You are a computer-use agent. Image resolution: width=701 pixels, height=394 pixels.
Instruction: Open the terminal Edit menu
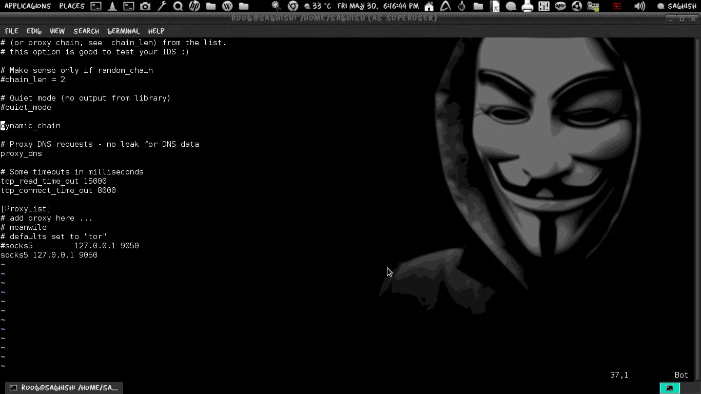point(34,31)
